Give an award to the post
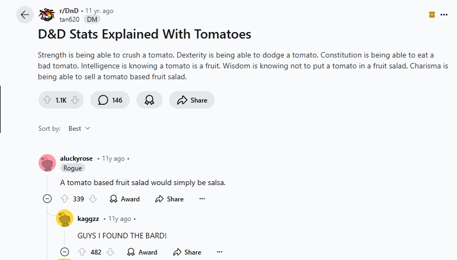The image size is (457, 260). (x=149, y=100)
